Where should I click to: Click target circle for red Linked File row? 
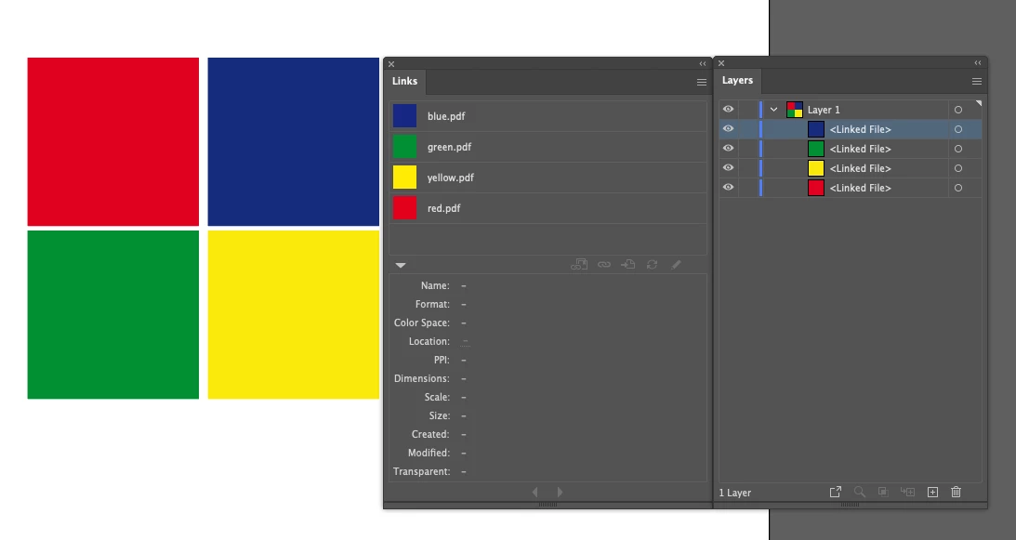[958, 188]
